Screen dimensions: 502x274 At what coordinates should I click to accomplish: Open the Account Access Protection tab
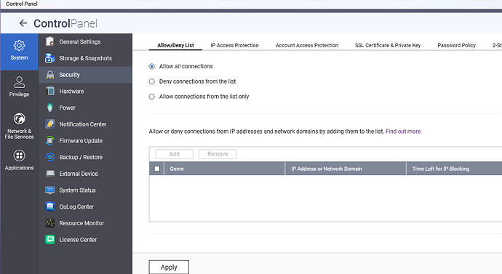[x=307, y=45]
